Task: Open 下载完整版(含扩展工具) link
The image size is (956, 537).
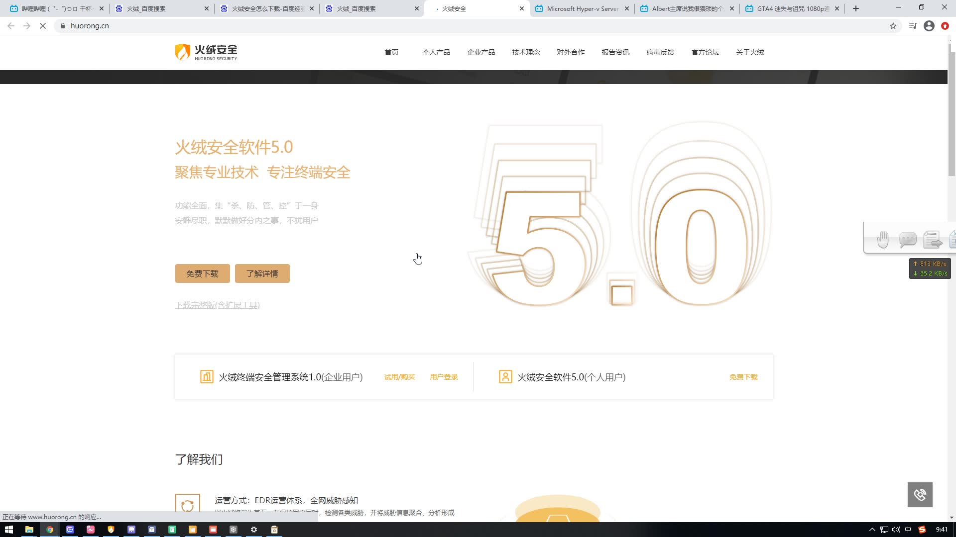Action: (217, 305)
